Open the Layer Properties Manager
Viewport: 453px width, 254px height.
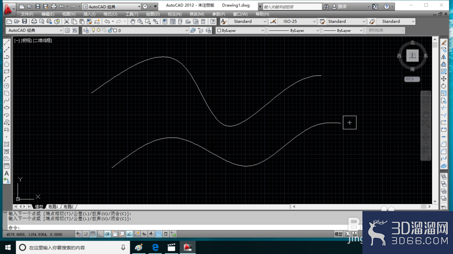click(86, 30)
